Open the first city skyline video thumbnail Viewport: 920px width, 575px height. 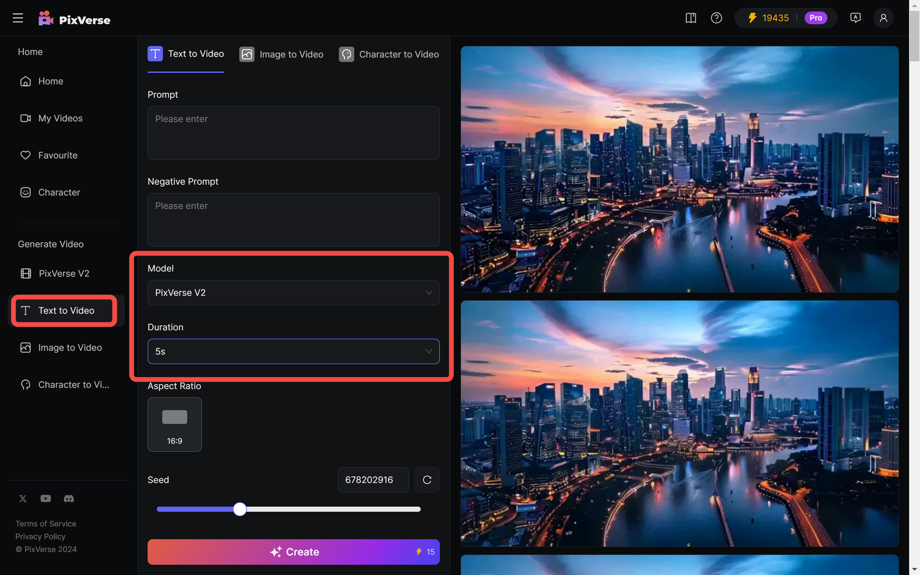coord(680,169)
